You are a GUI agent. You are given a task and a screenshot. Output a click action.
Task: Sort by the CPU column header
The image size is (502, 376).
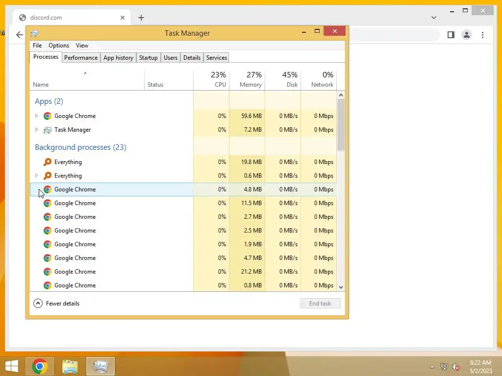pos(211,80)
